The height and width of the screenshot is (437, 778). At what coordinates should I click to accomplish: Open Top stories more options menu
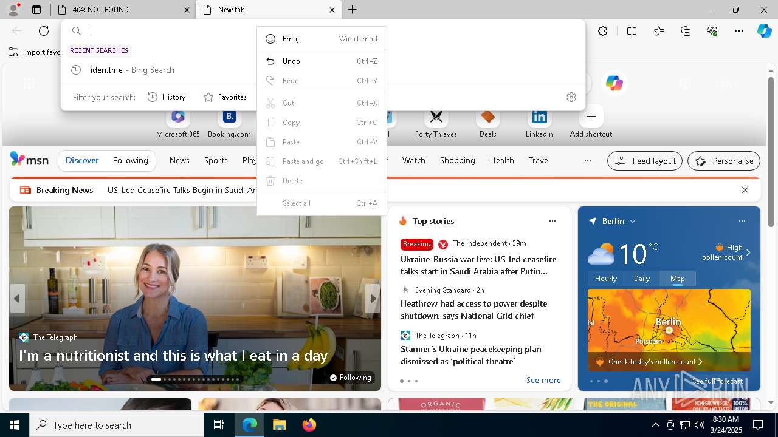tap(553, 221)
